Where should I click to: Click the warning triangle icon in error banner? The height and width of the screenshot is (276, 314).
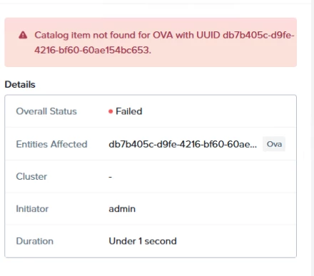pyautogui.click(x=23, y=35)
